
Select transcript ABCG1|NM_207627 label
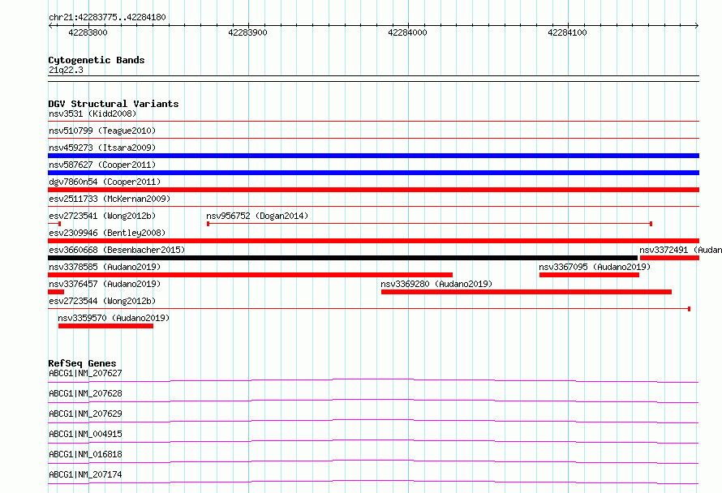(x=85, y=373)
